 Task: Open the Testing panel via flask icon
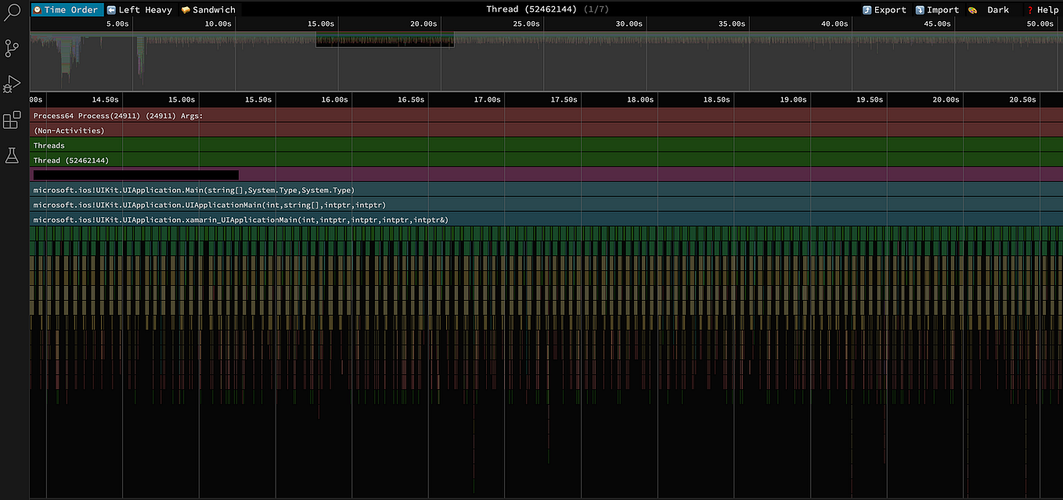[x=12, y=155]
